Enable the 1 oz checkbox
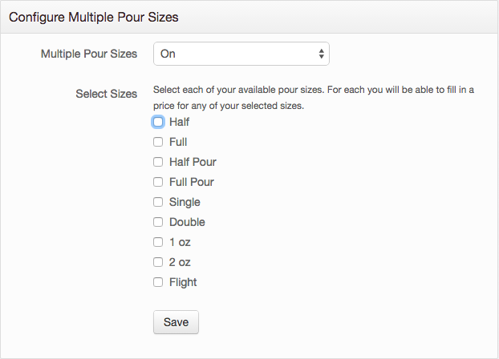This screenshot has height=359, width=499. [x=158, y=242]
